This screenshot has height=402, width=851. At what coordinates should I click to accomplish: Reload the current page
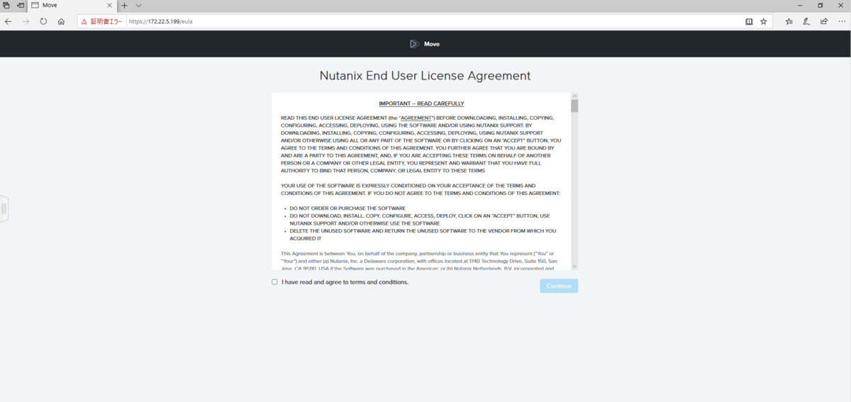click(44, 21)
